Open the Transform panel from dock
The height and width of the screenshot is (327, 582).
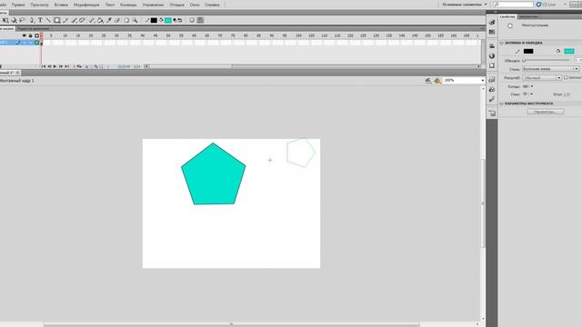(492, 65)
